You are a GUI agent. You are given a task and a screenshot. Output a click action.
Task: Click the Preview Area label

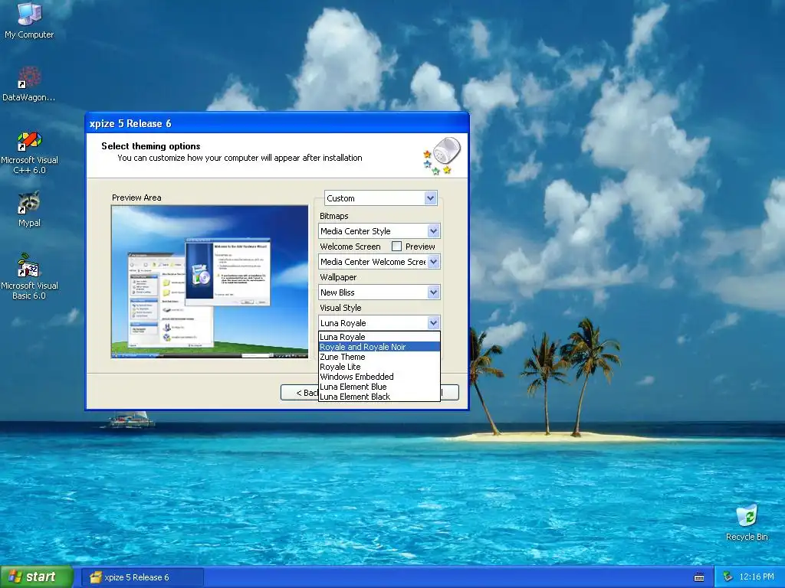click(x=136, y=198)
